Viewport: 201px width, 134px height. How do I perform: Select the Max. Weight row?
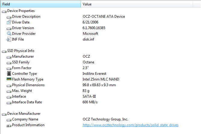(22, 91)
